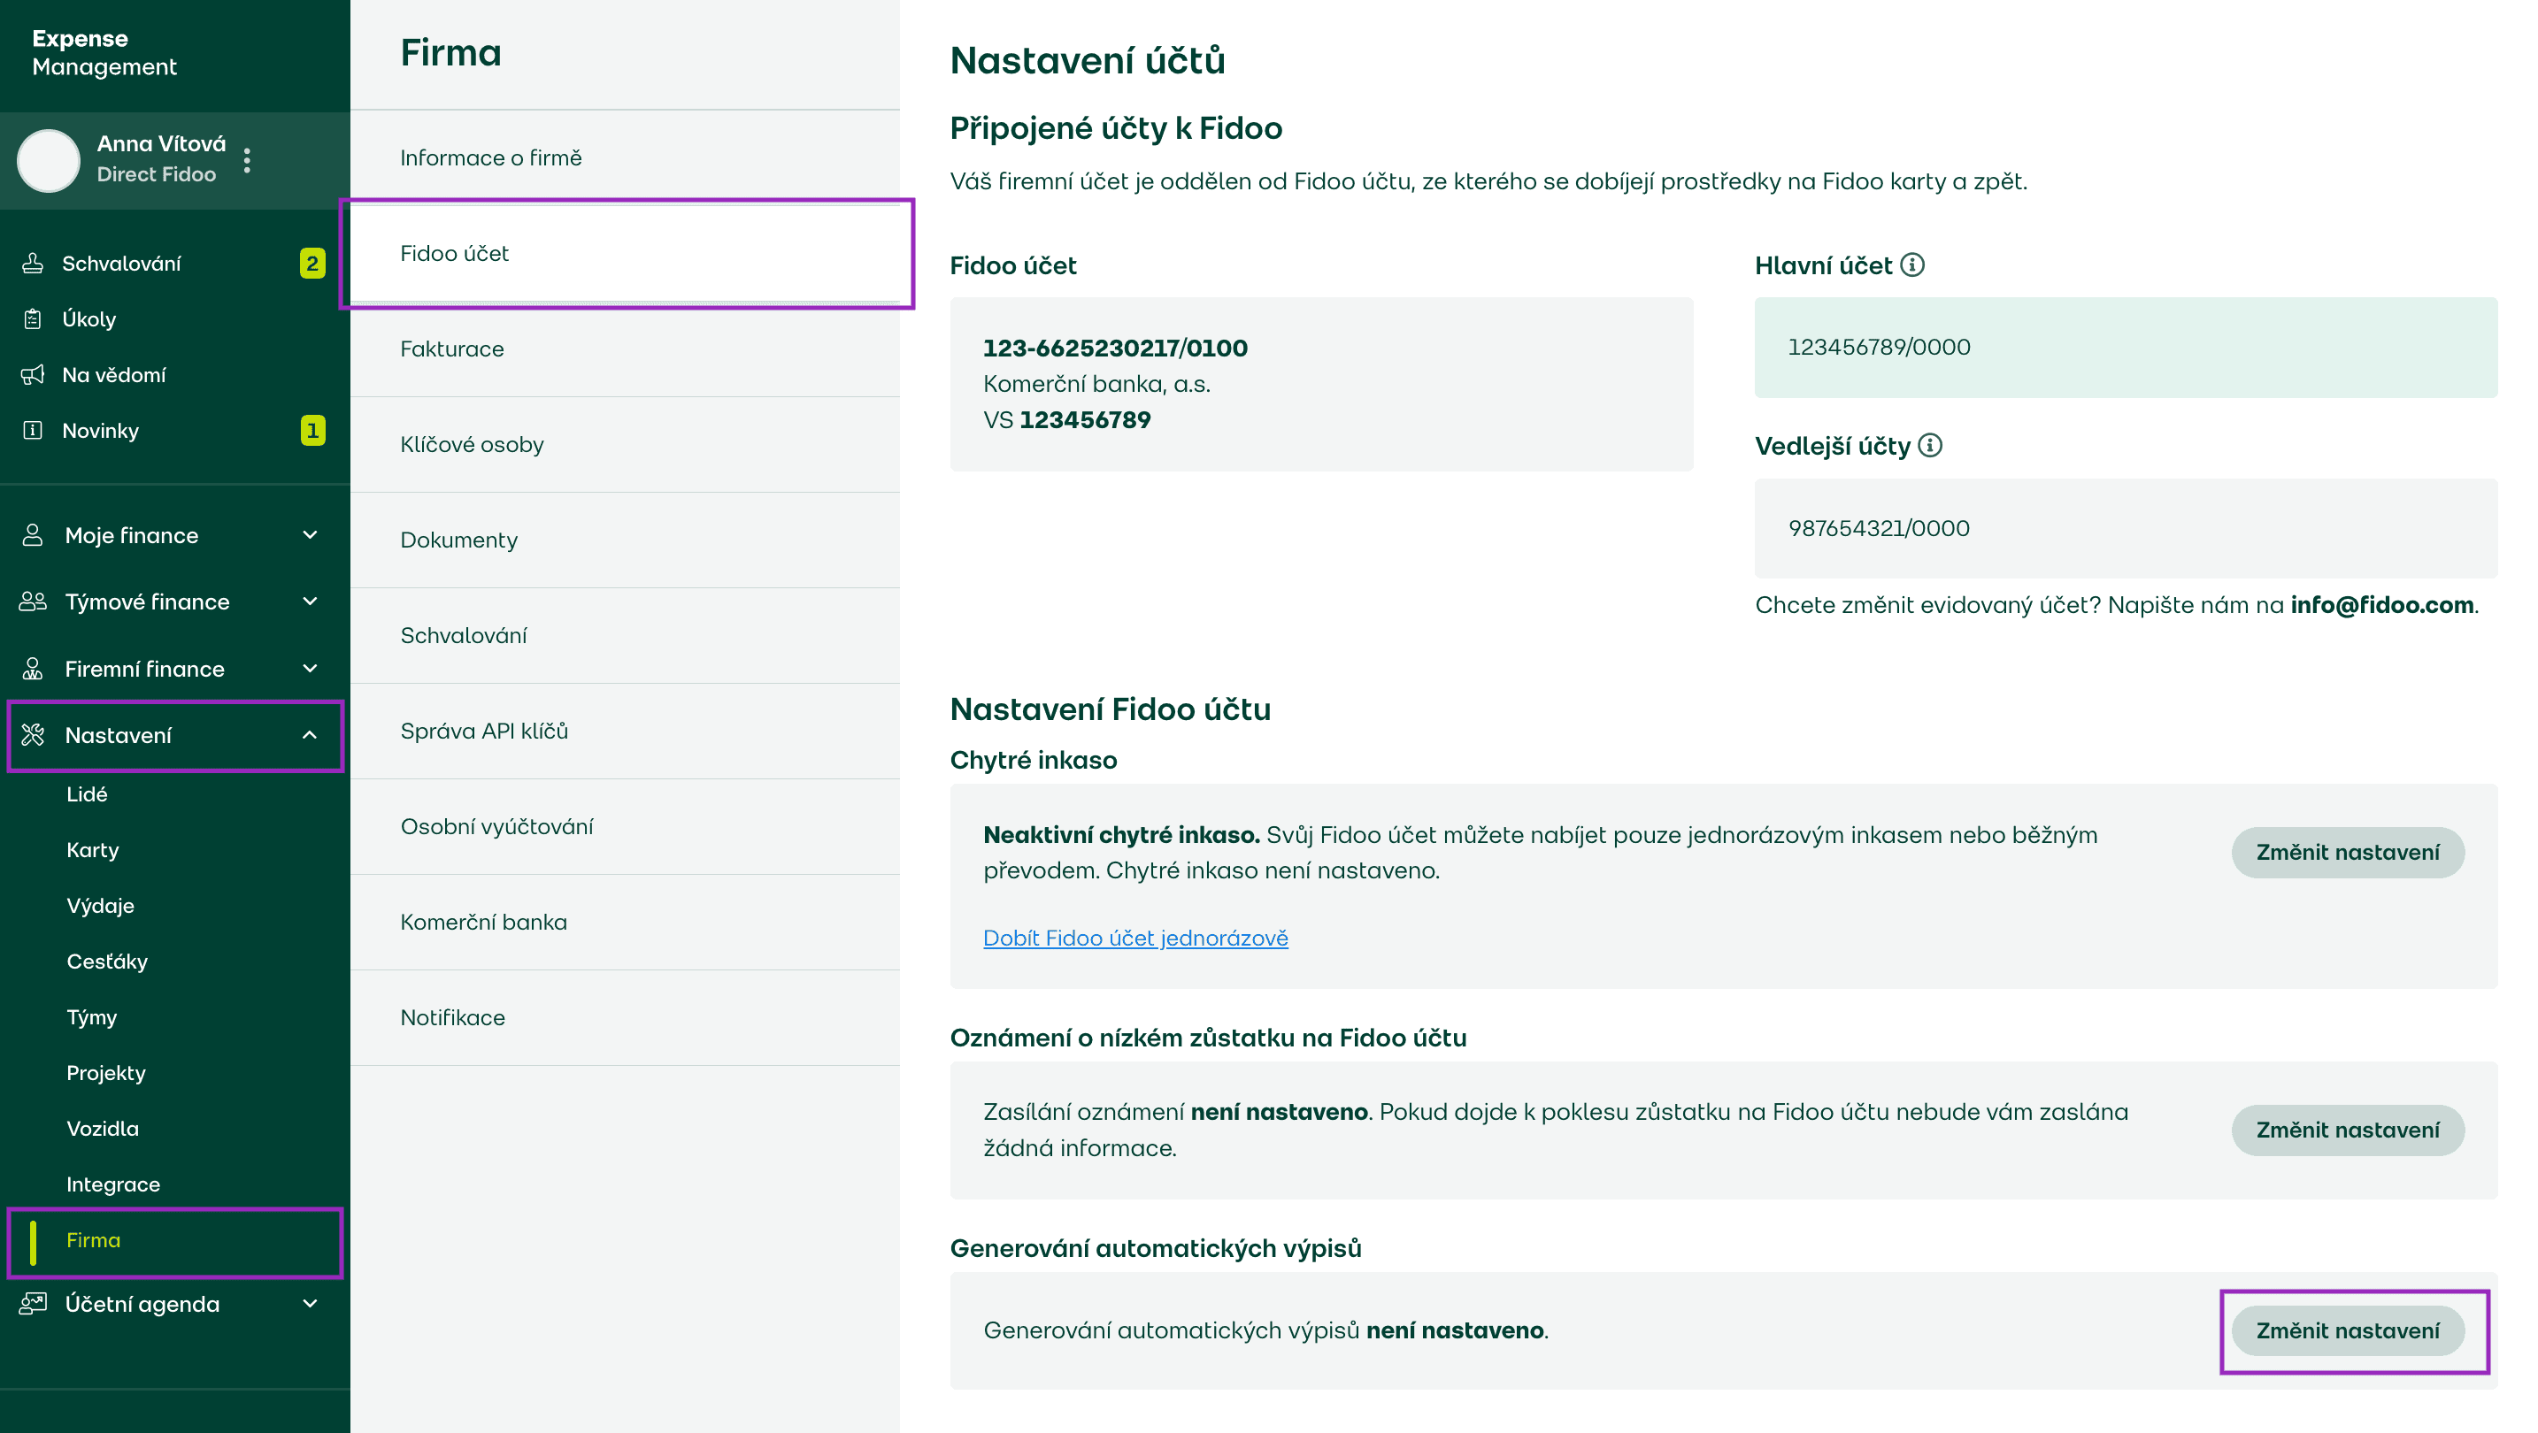The image size is (2538, 1433).
Task: Click the Dobít Fidoo účet jednorázově link
Action: [x=1135, y=938]
